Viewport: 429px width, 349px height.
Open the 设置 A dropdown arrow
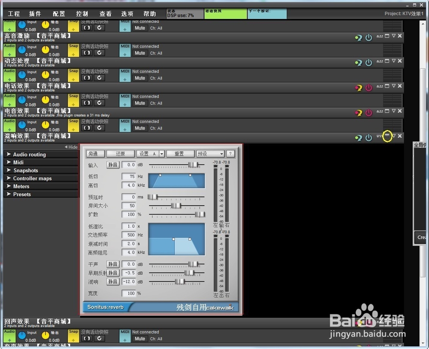[x=162, y=154]
